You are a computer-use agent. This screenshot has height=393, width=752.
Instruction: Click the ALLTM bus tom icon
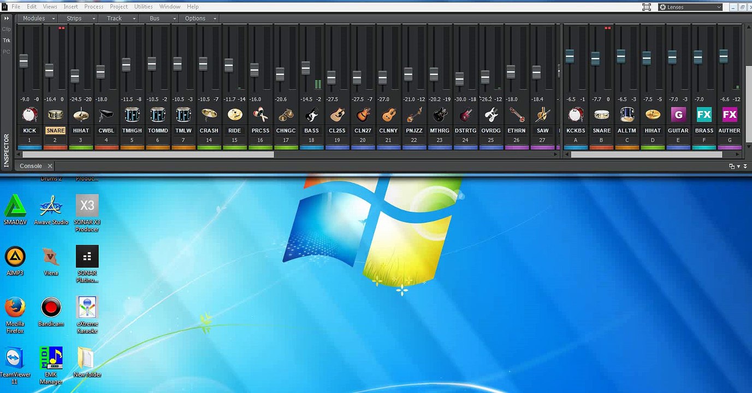click(627, 115)
